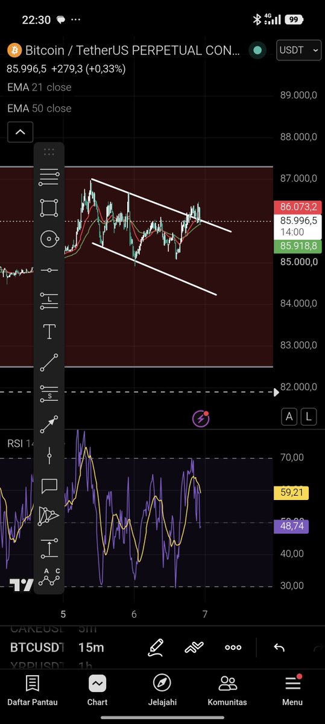Screen dimensions: 325x724
Task: Tap the battery indicator showing 99
Action: pyautogui.click(x=294, y=19)
